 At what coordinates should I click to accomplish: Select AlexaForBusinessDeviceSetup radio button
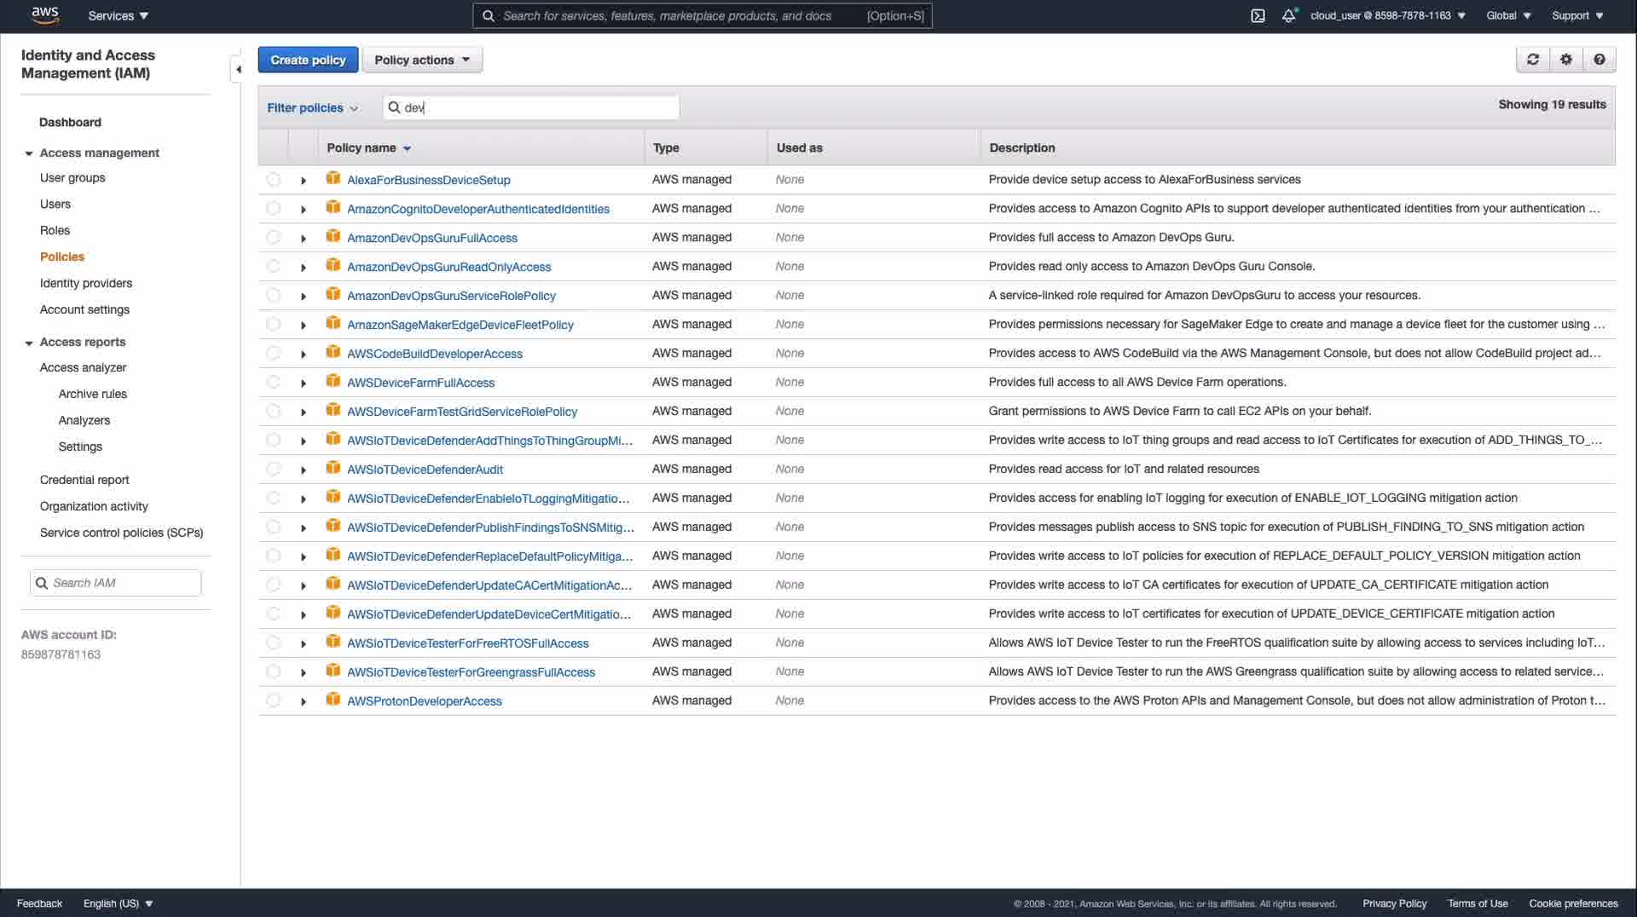click(273, 179)
